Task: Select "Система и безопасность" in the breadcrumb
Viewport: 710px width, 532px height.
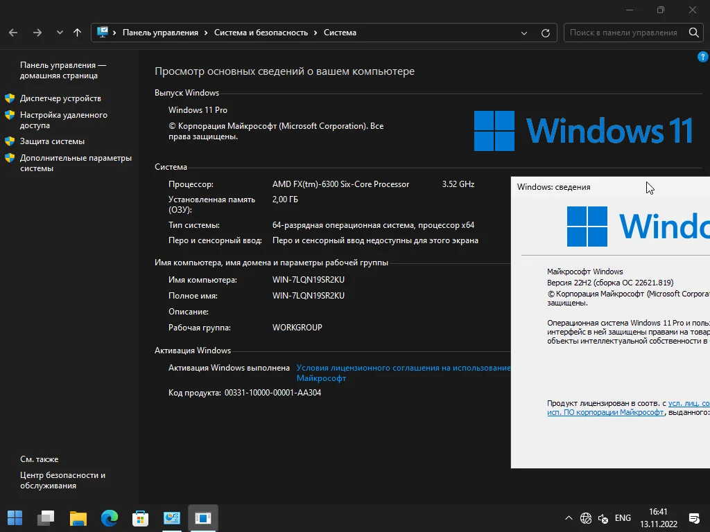Action: coord(261,33)
